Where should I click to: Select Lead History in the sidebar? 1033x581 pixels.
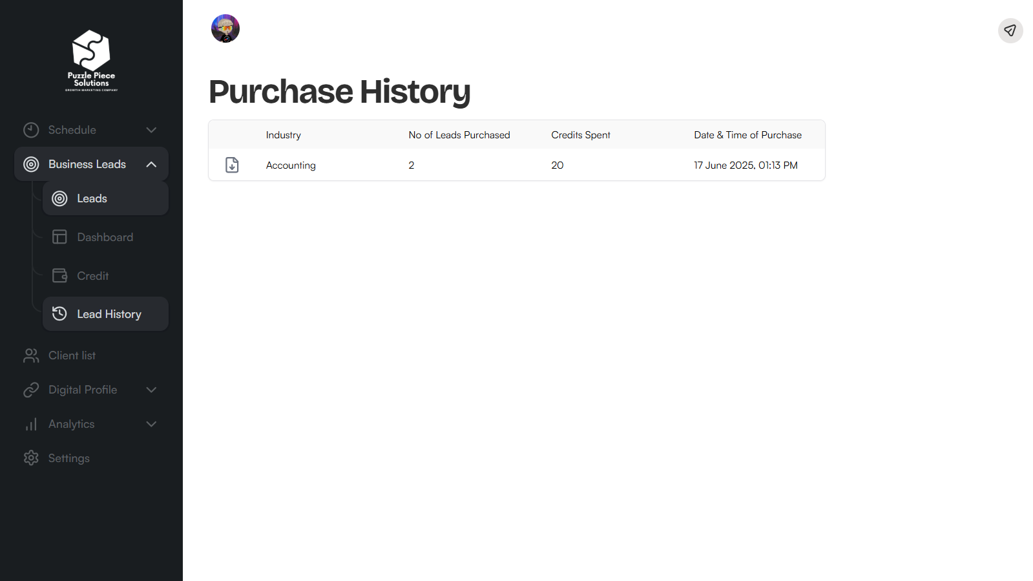[x=109, y=314]
